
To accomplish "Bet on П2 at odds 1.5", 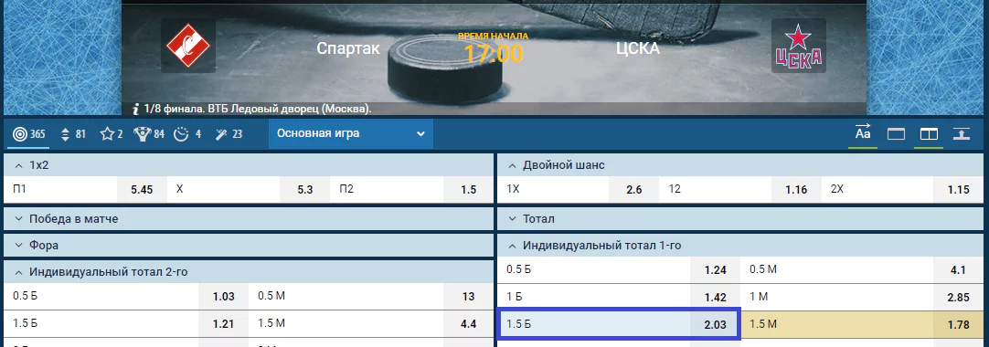I will tap(412, 190).
